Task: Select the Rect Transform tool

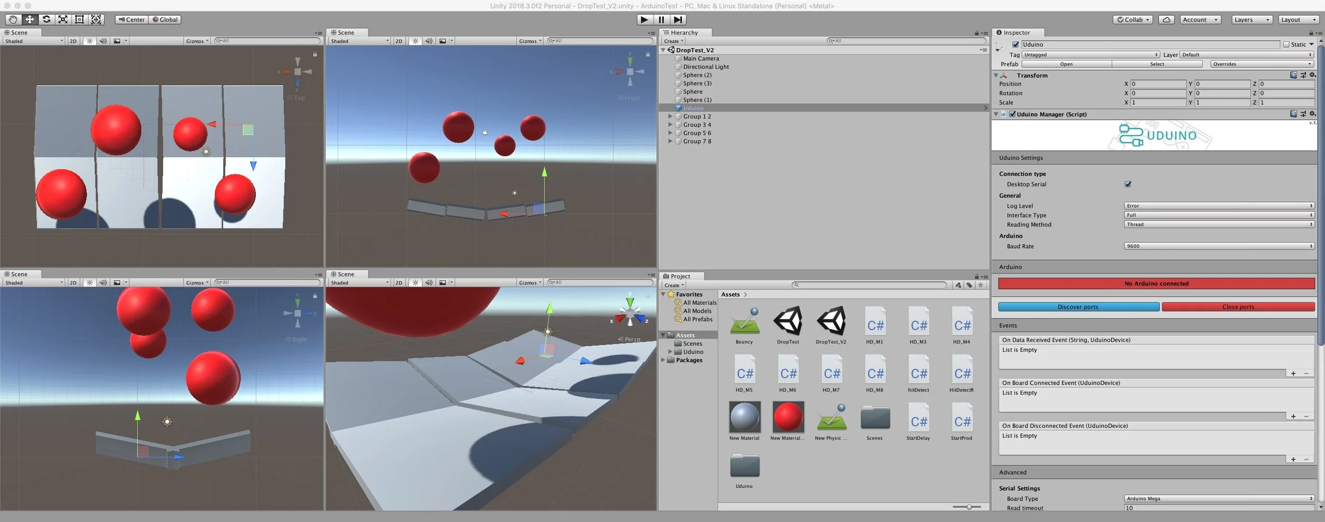Action: tap(79, 20)
